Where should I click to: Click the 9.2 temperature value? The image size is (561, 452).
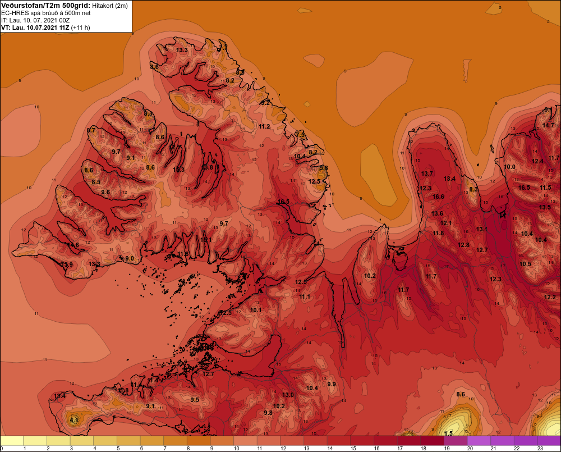pos(265,102)
